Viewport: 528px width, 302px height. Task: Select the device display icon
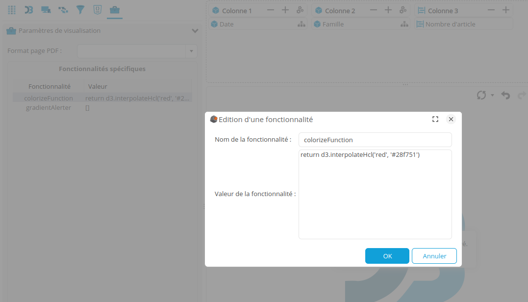pos(46,9)
